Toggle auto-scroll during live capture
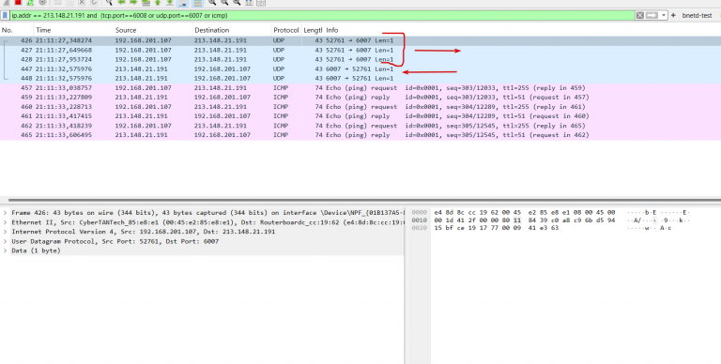The height and width of the screenshot is (364, 721). 182,2
